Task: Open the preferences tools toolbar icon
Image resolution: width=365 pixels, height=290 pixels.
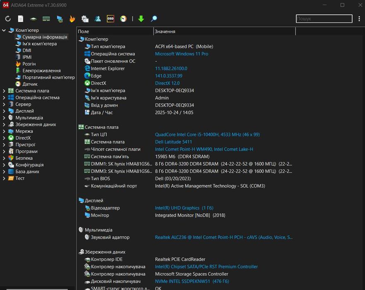Action: coord(85,19)
